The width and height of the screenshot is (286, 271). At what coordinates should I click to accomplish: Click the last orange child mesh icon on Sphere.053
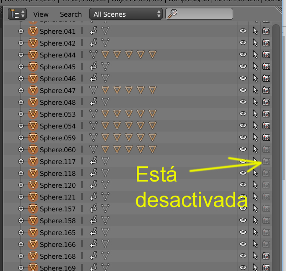tap(153, 114)
